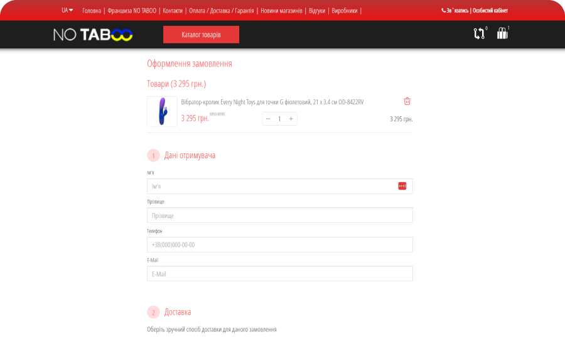Remove item with trash bin icon
The width and height of the screenshot is (565, 341).
(407, 101)
